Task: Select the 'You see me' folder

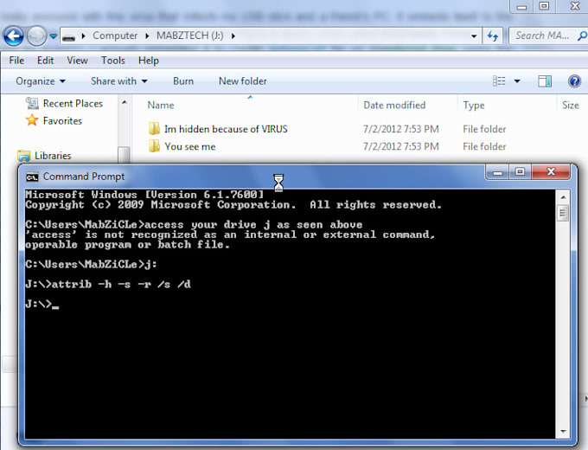Action: click(x=189, y=147)
